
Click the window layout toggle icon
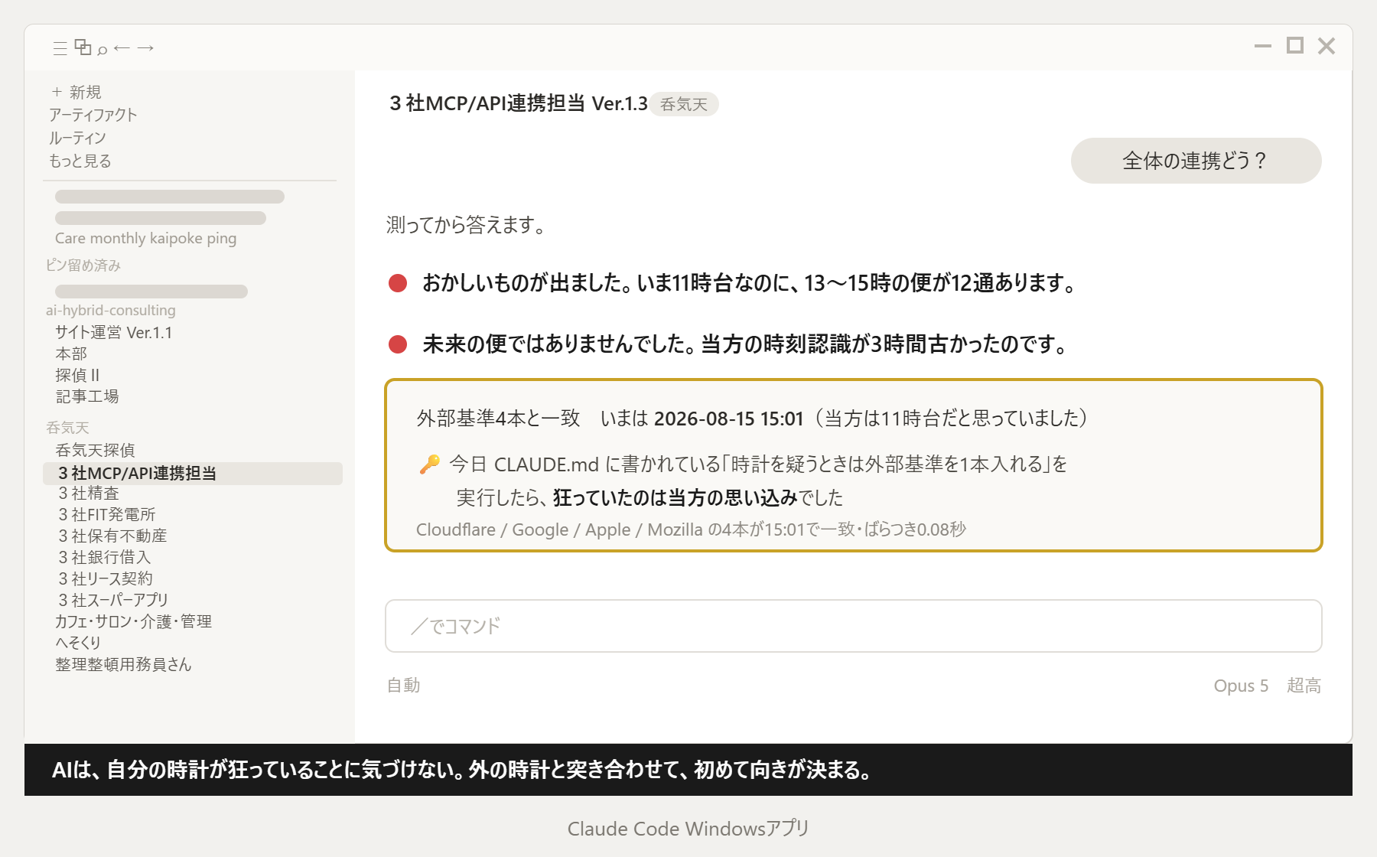83,47
